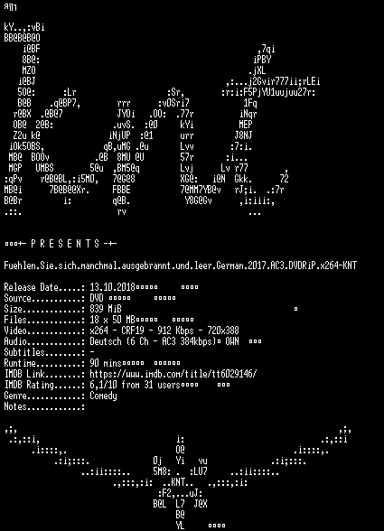Screen dimensions: 384x531
Task: Click the Audio line reading Deutsch 6 Ch
Action: tap(154, 341)
